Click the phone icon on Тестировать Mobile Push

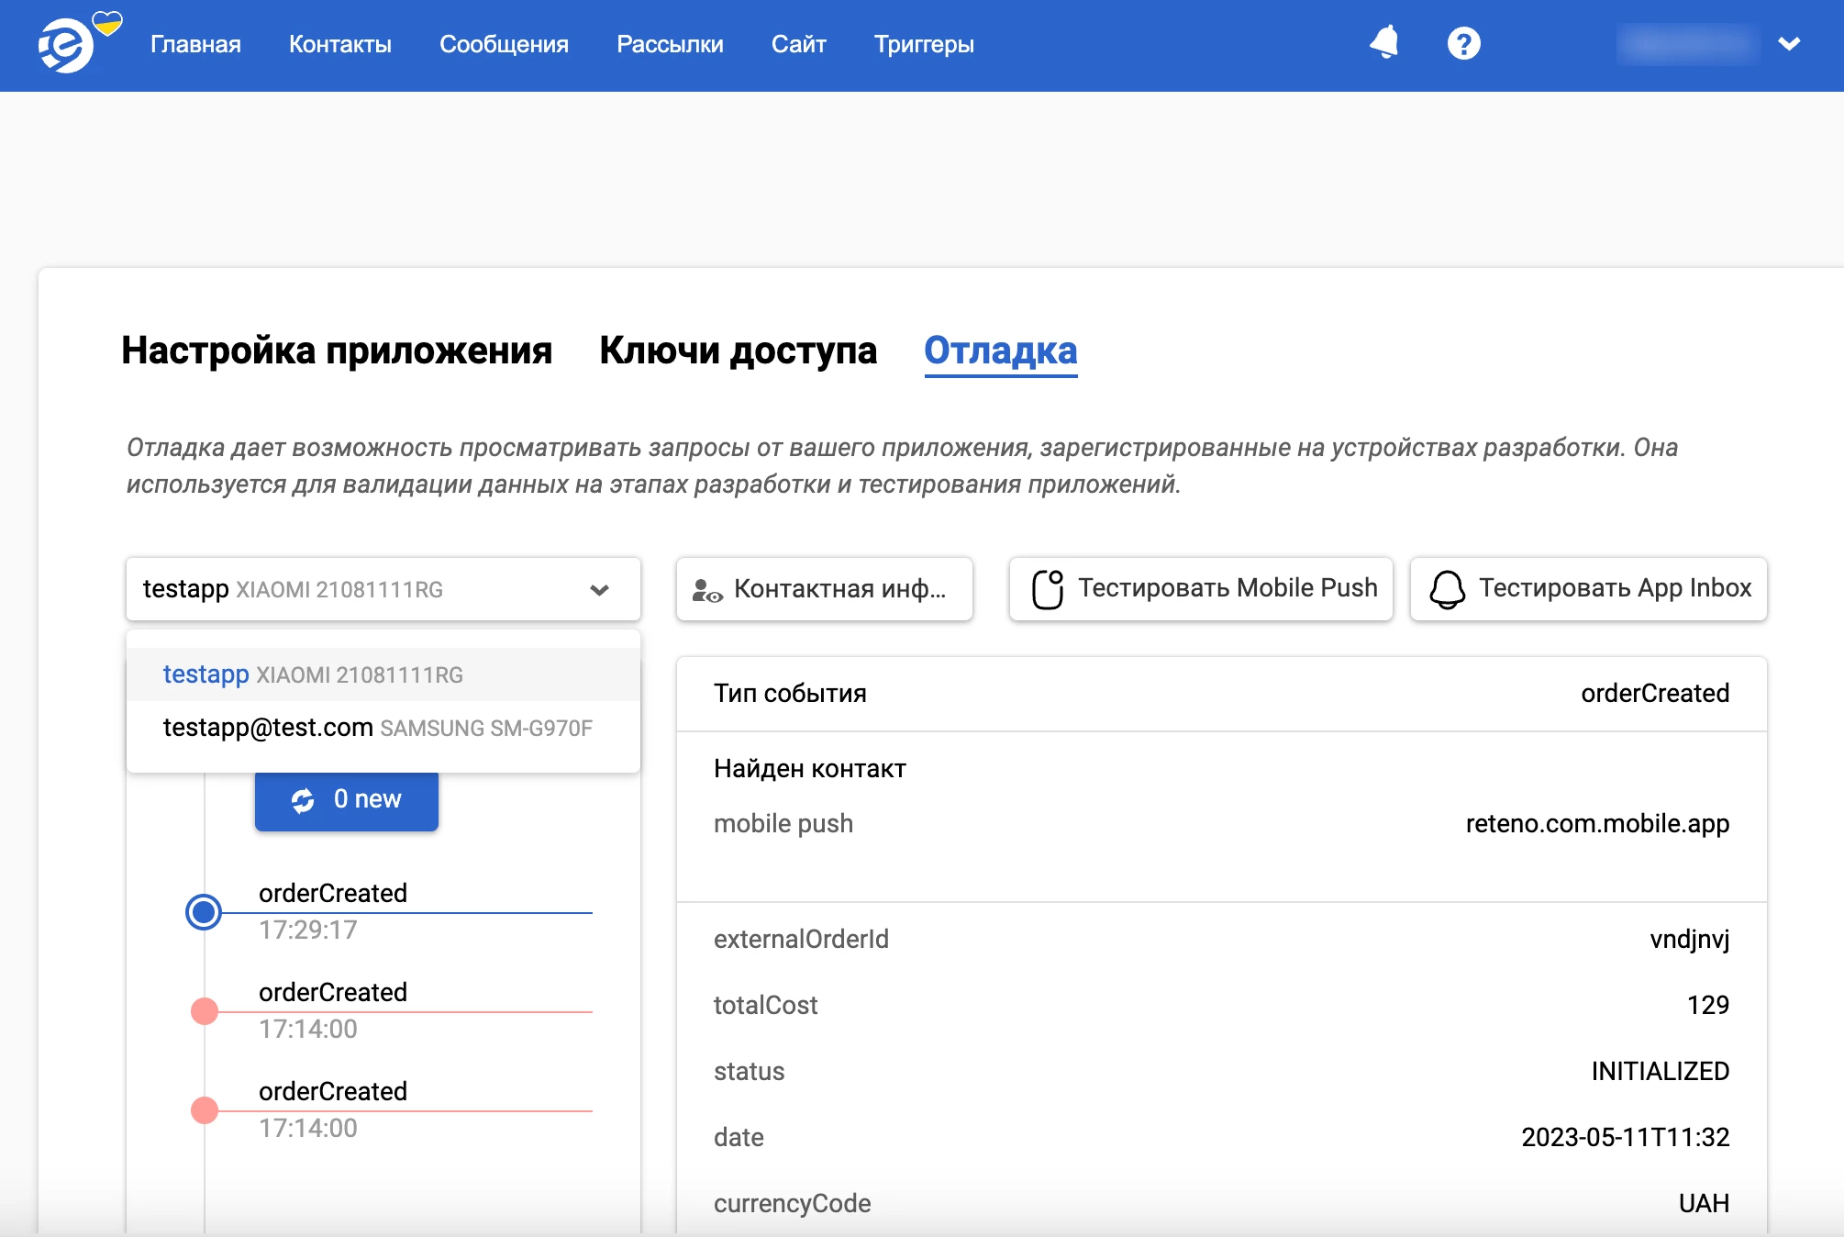coord(1048,588)
